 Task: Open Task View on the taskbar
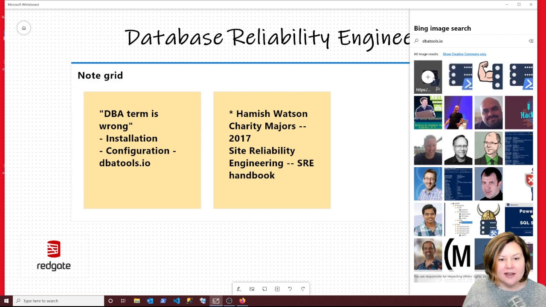coord(123,301)
